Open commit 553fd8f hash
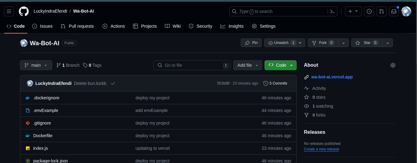Viewport: 417px width, 163px height. tap(223, 83)
